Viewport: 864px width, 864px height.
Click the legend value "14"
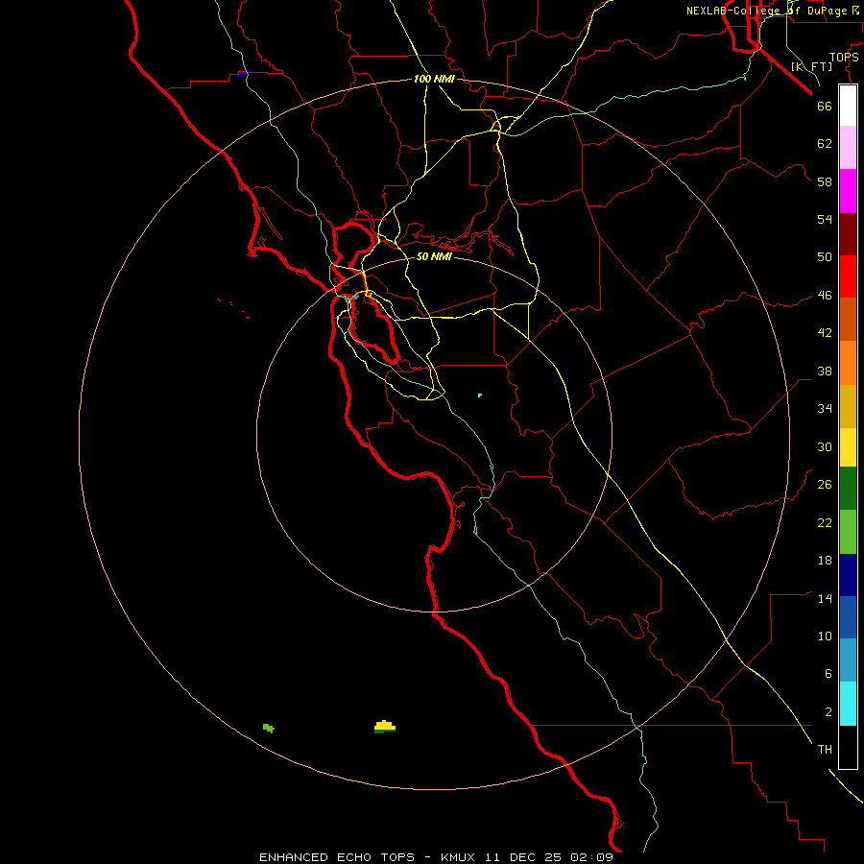tap(825, 598)
